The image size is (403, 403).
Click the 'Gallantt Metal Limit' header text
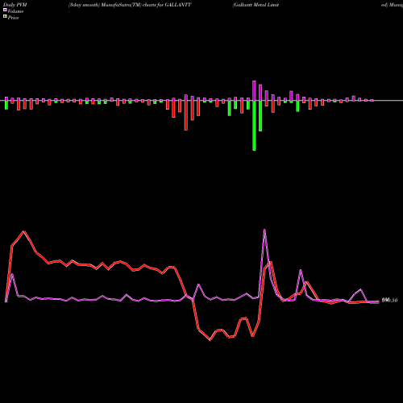click(x=256, y=5)
